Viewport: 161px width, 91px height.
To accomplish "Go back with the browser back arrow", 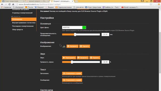I will [x=2, y=4].
